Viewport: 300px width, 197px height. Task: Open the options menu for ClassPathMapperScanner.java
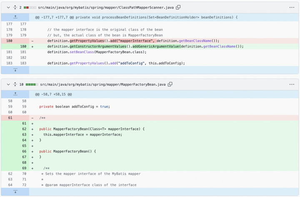coord(292,7)
